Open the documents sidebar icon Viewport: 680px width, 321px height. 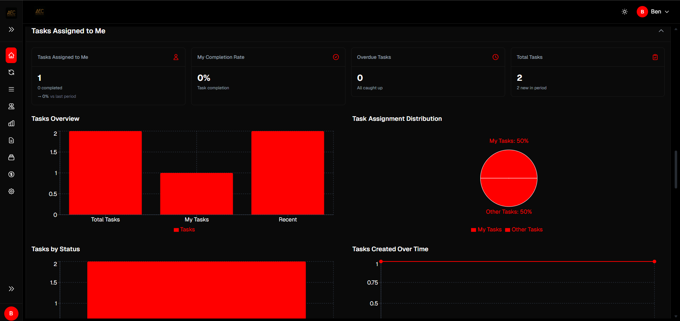click(11, 140)
